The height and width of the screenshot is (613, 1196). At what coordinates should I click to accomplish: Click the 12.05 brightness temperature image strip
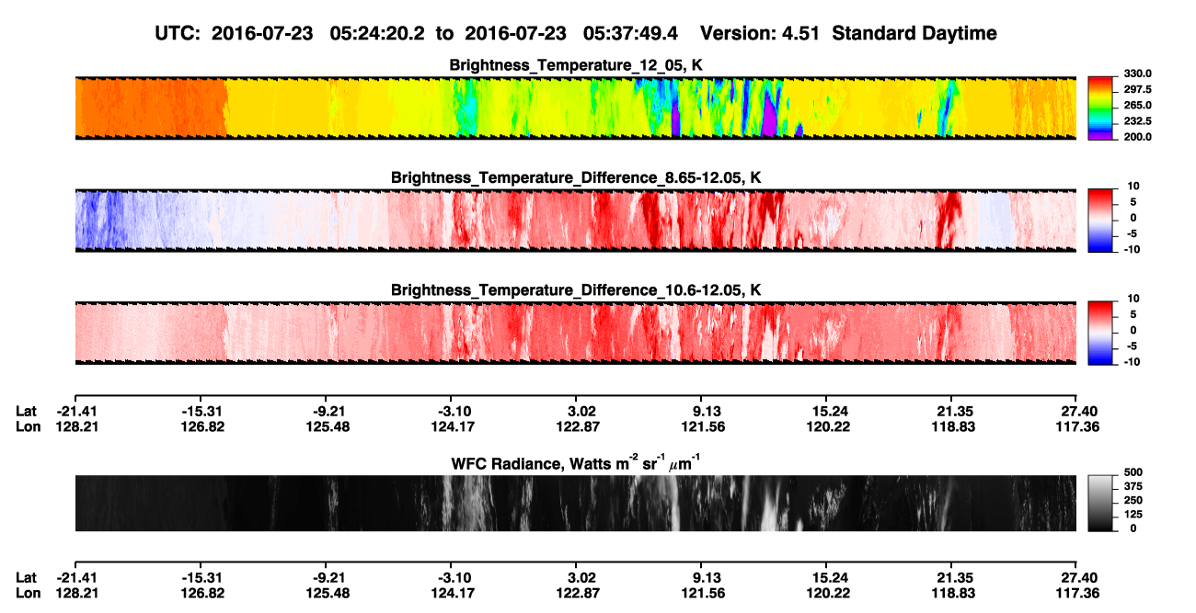tap(575, 108)
